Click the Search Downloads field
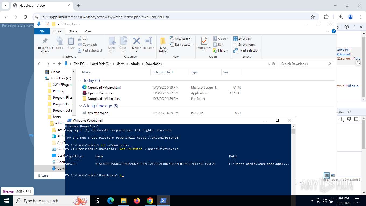Viewport: 366px width, 206px height. 306,64
